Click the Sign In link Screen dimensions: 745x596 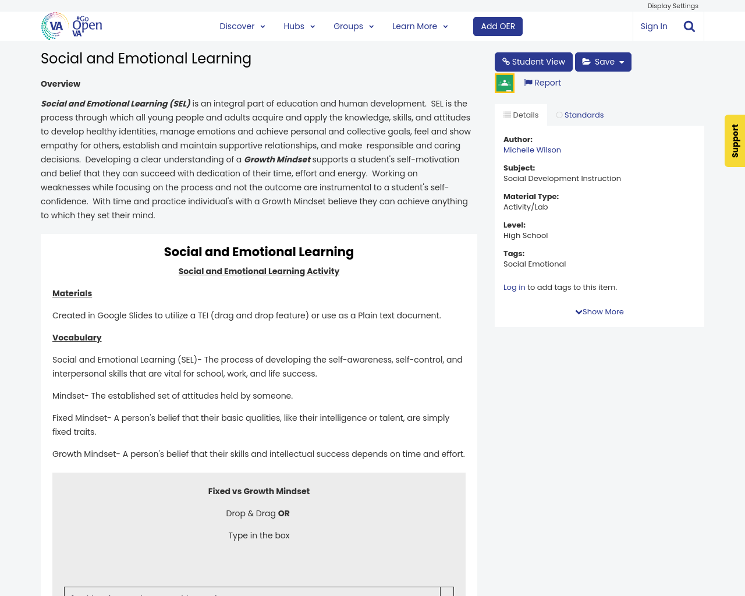click(x=654, y=26)
